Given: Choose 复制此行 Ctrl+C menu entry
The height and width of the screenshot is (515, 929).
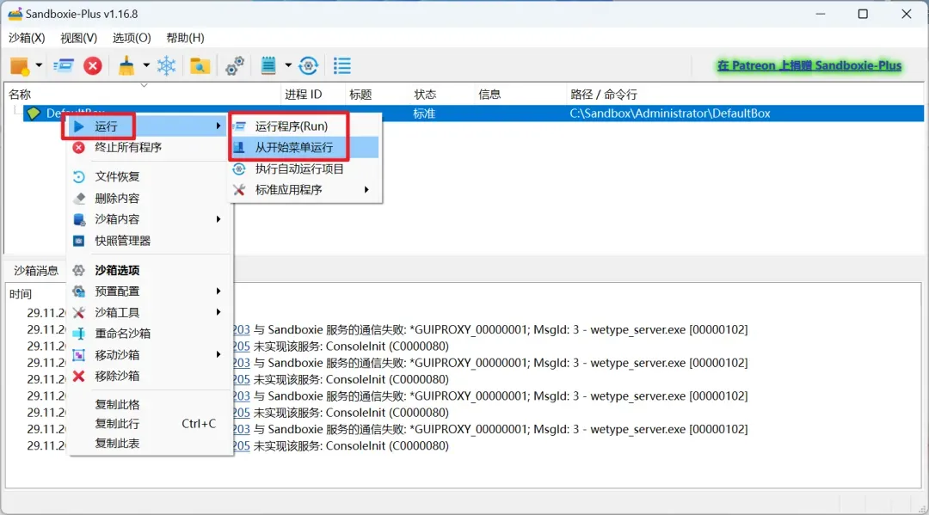Looking at the screenshot, I should tap(148, 424).
